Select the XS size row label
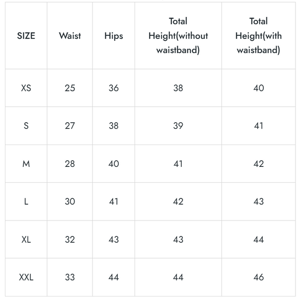 (26, 88)
